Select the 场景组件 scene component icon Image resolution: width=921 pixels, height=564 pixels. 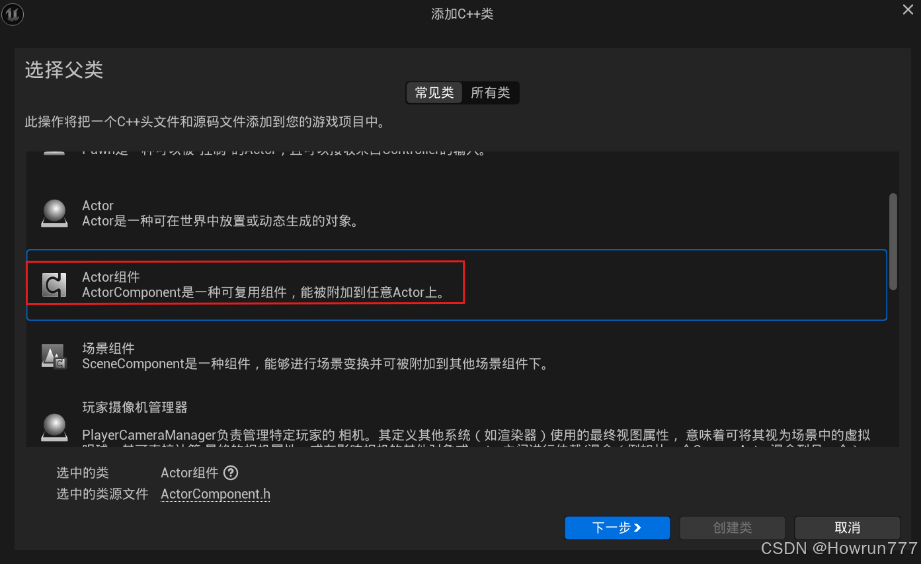[54, 356]
